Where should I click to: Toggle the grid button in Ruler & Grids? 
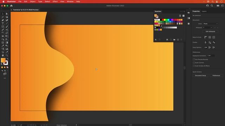tap(210, 37)
